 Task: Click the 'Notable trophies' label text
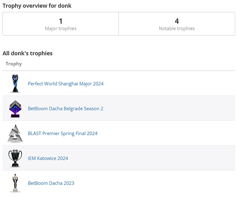pos(177,28)
